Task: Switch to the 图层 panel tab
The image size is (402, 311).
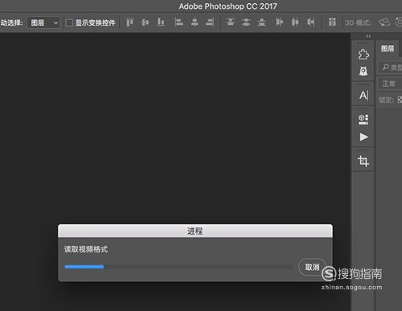Action: (388, 48)
